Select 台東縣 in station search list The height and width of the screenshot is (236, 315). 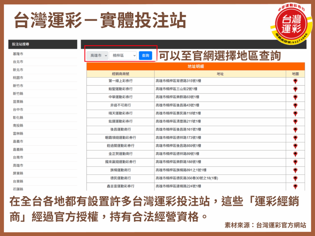18,181
